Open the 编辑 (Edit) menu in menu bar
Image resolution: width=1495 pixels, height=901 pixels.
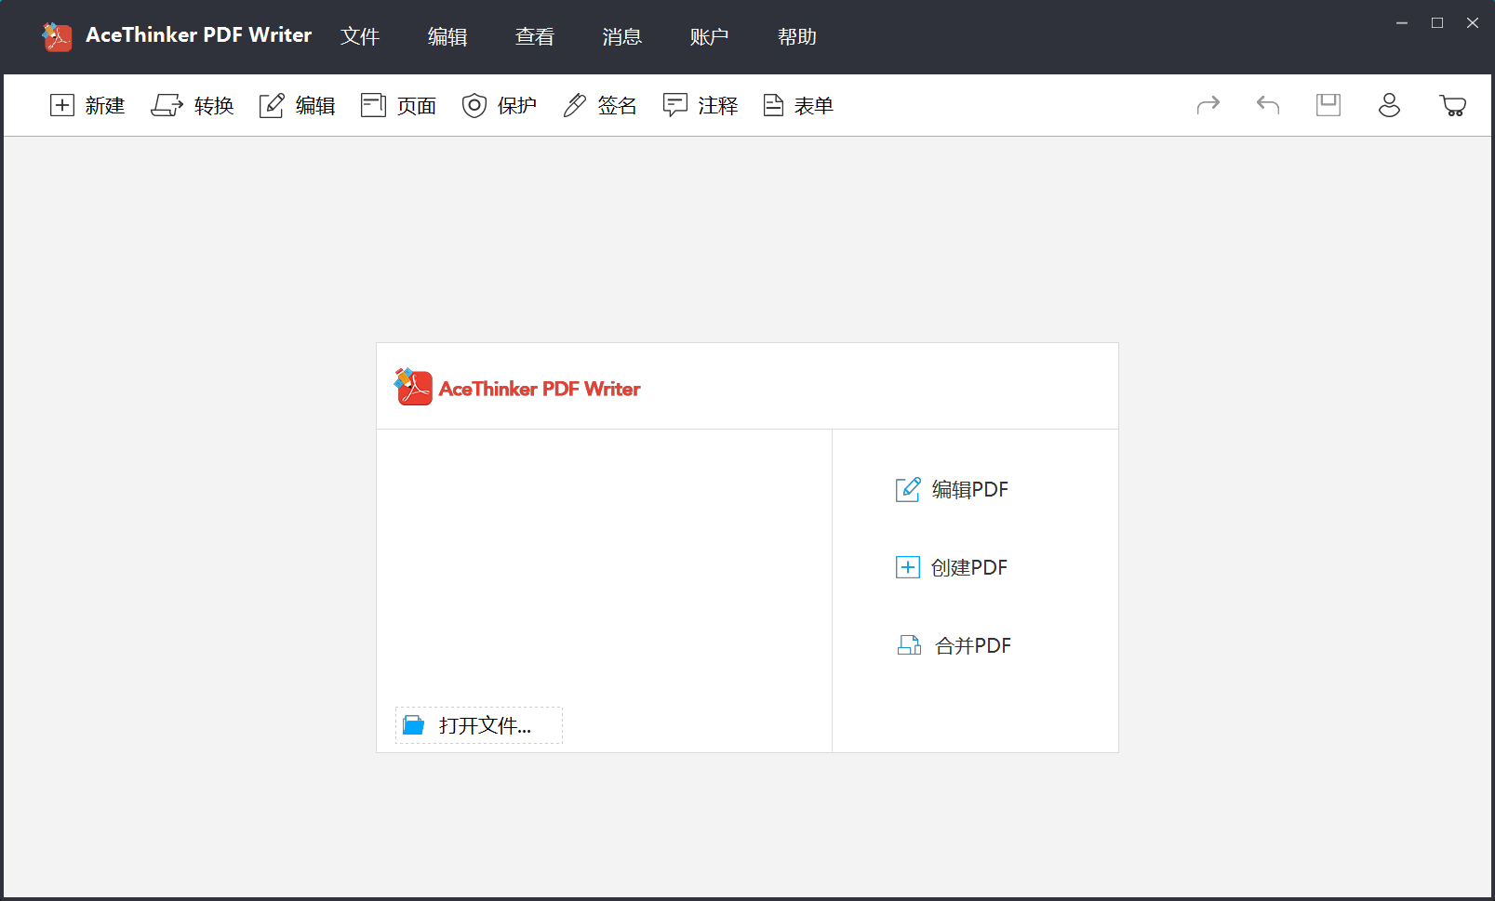(447, 36)
